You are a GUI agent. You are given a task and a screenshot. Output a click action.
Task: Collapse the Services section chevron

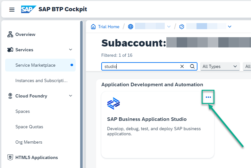click(71, 50)
